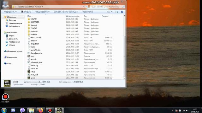Open the Windows Start menu
This screenshot has height=113, width=202.
[x=4, y=110]
